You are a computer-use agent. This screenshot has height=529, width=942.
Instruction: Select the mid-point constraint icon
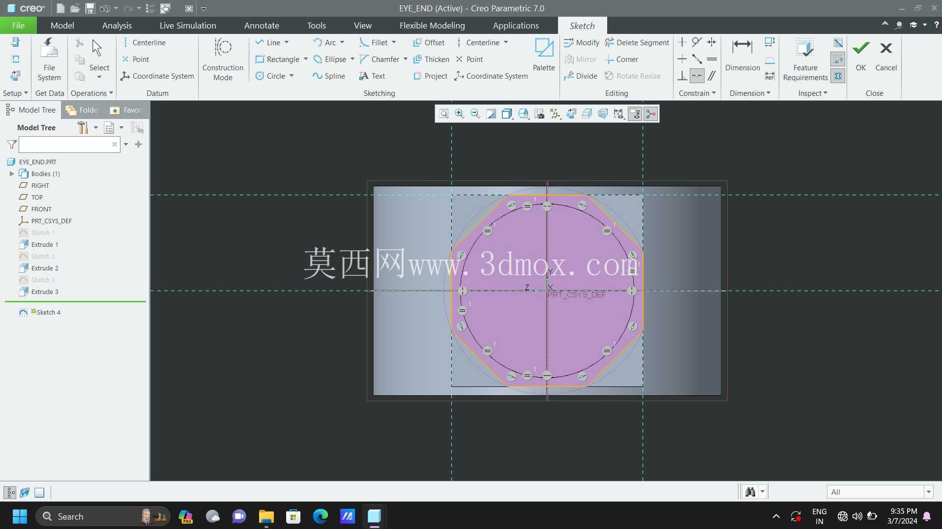point(697,59)
